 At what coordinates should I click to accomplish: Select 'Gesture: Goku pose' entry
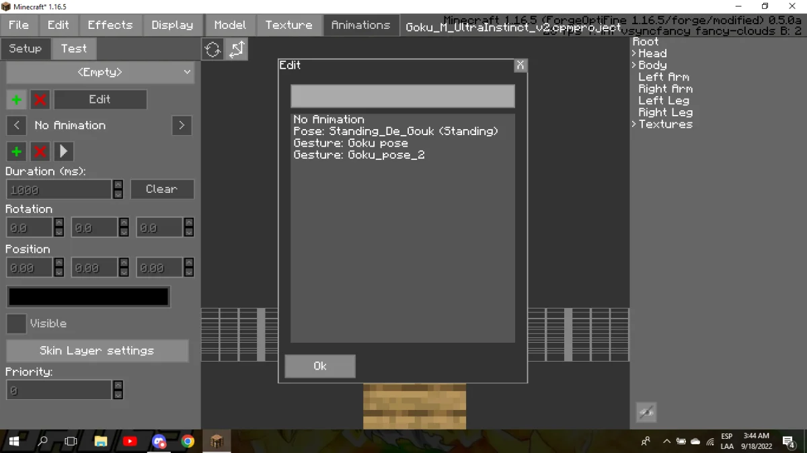tap(351, 143)
